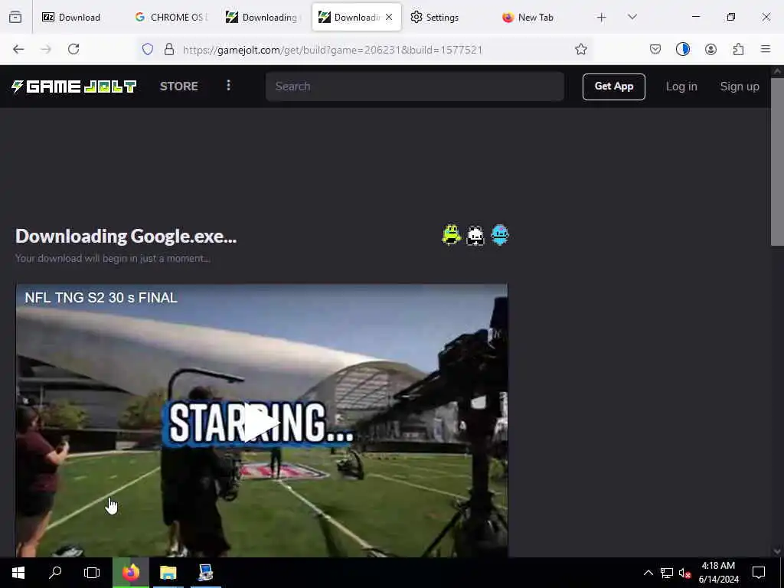Open Game Jolt more options dots

pos(228,86)
